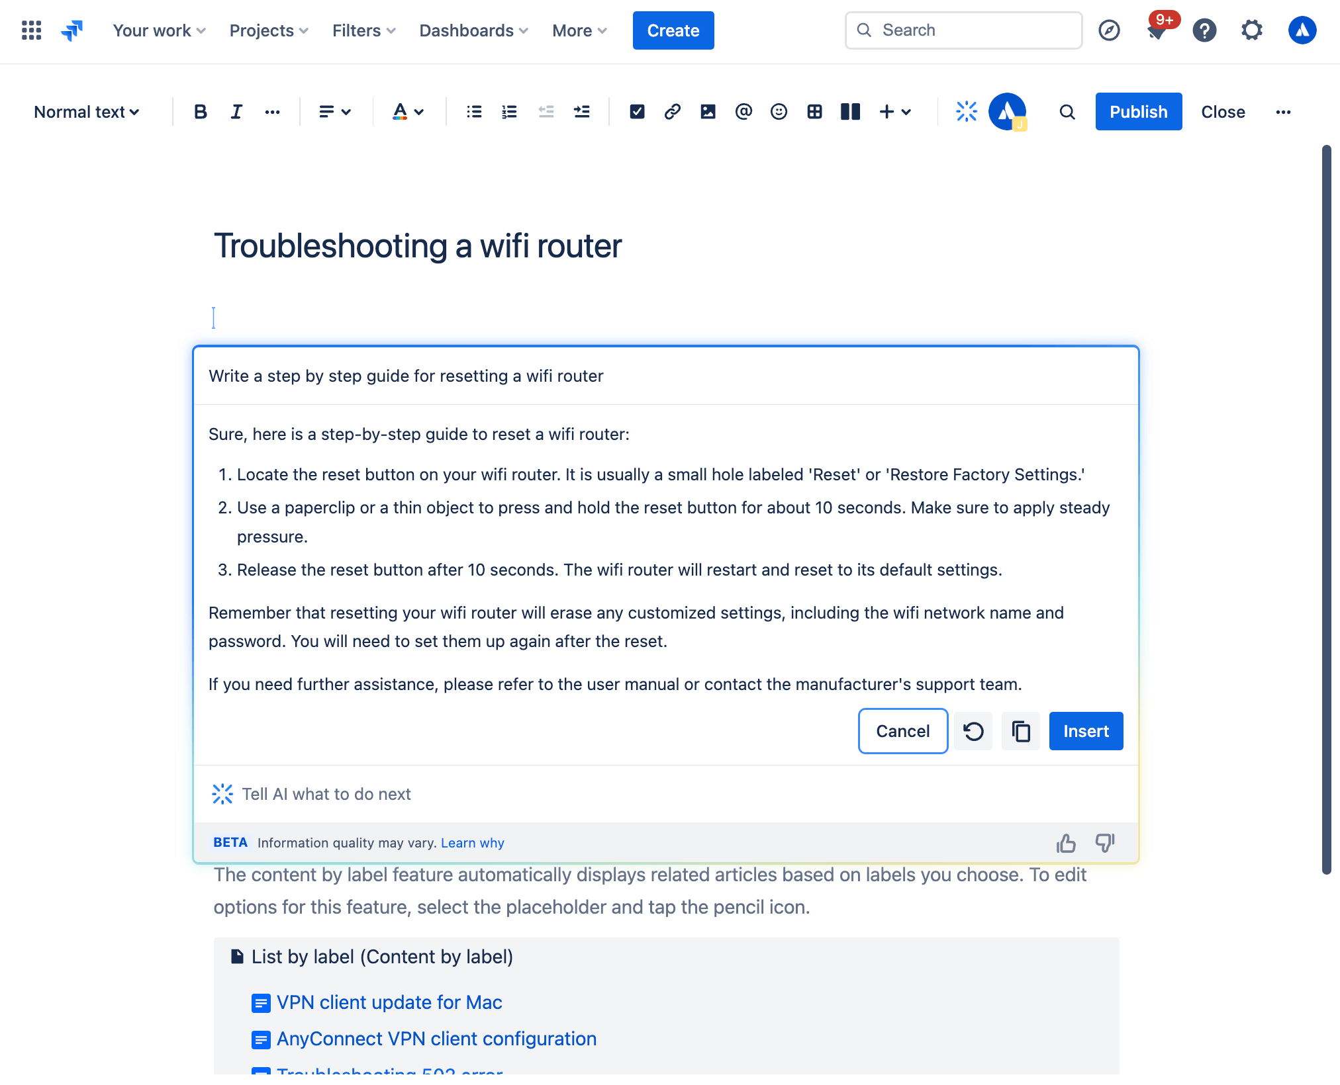
Task: Click the bulleted list icon
Action: click(x=473, y=110)
